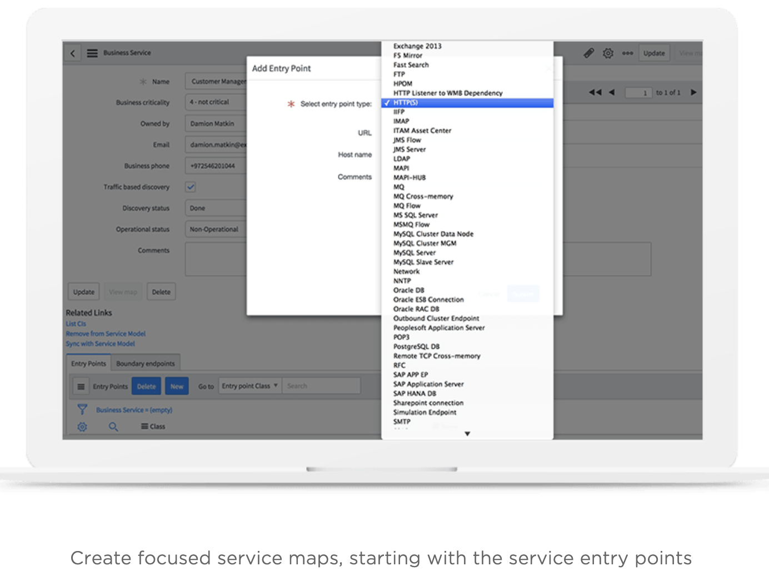The image size is (769, 581).
Task: Click the filter funnel icon
Action: [x=82, y=409]
